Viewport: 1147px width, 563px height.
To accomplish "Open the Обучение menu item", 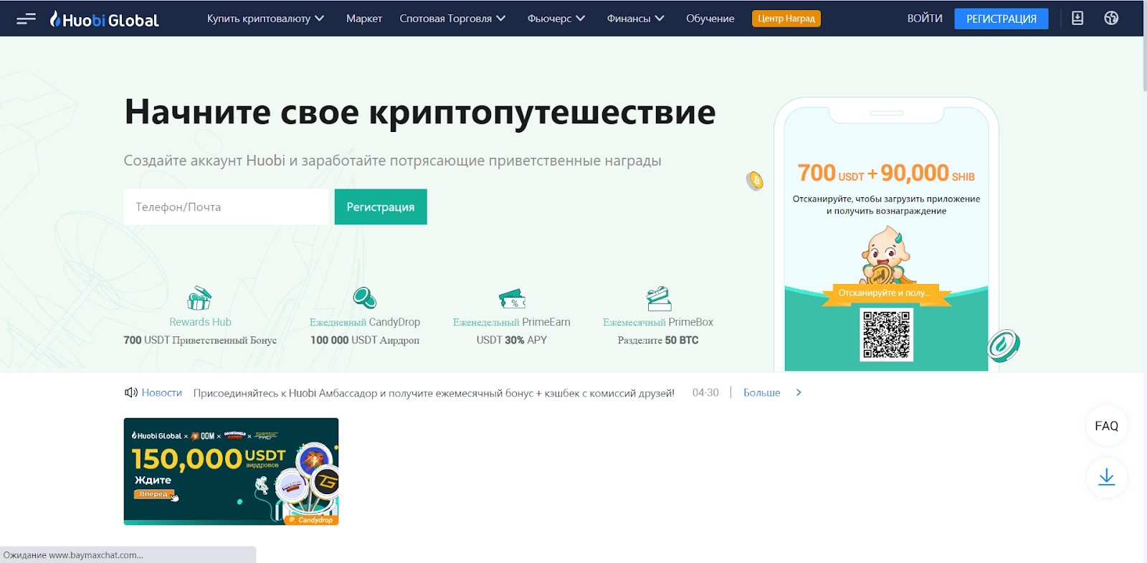I will click(x=710, y=19).
